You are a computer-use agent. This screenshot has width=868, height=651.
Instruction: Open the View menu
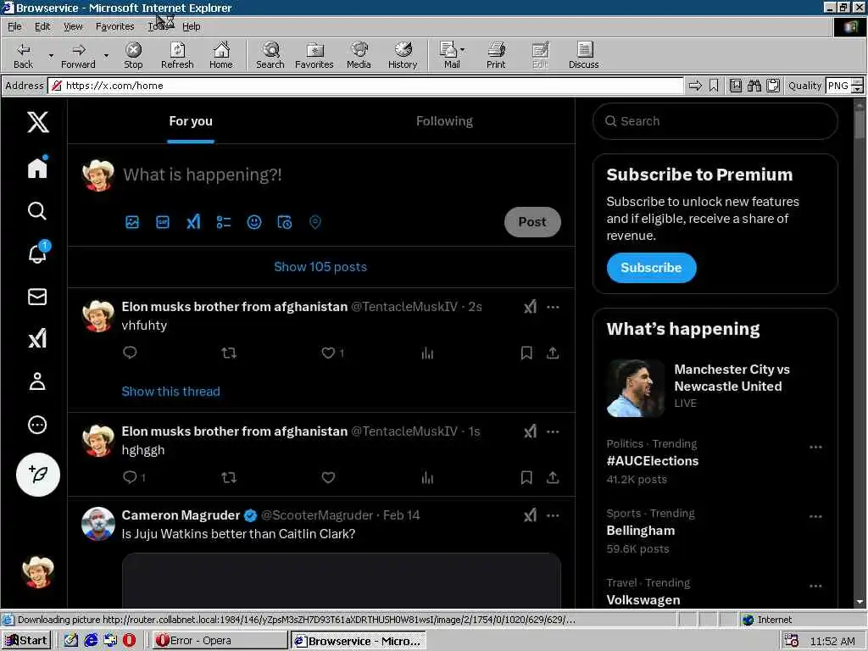tap(73, 26)
